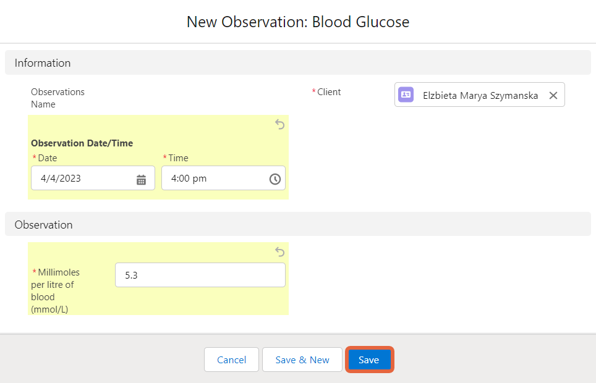Click the purple client contact icon
The height and width of the screenshot is (383, 596).
pos(406,95)
